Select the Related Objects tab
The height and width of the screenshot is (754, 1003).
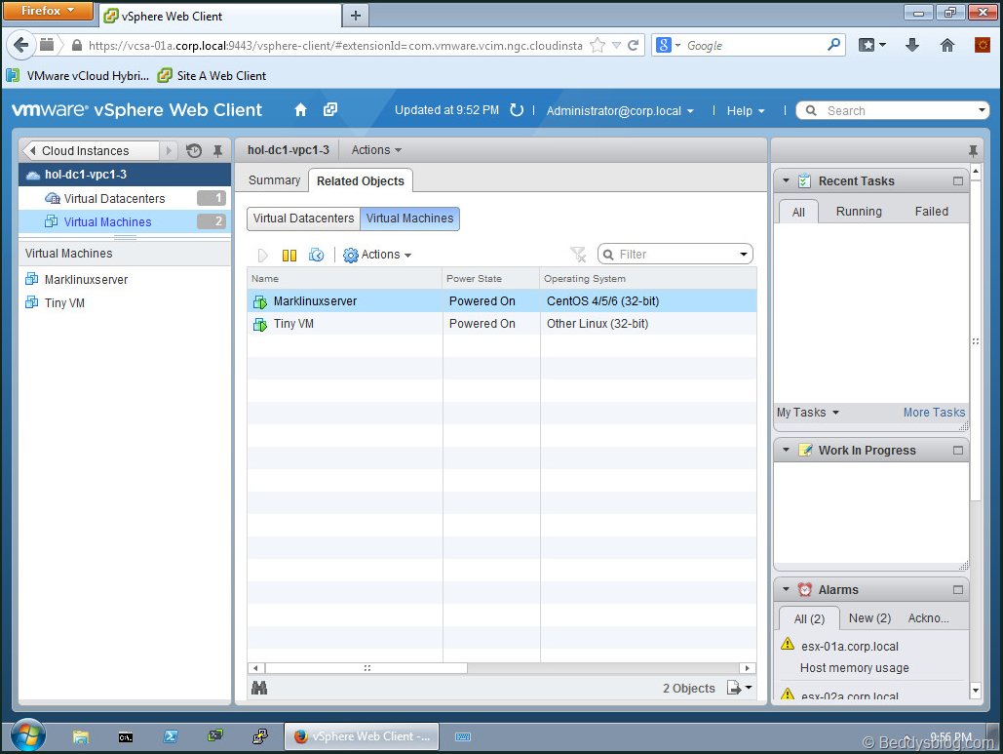[x=360, y=181]
